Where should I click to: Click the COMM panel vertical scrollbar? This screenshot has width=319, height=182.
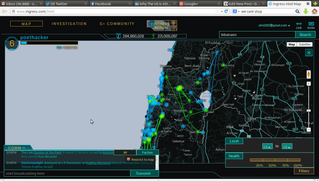tap(157, 163)
